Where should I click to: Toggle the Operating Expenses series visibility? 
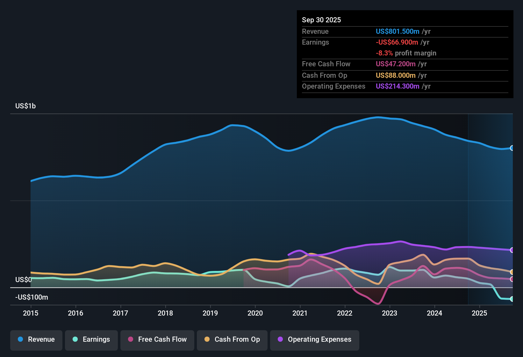pyautogui.click(x=314, y=339)
